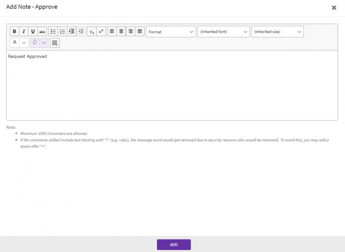Center align the note text
The width and height of the screenshot is (345, 252).
(121, 31)
